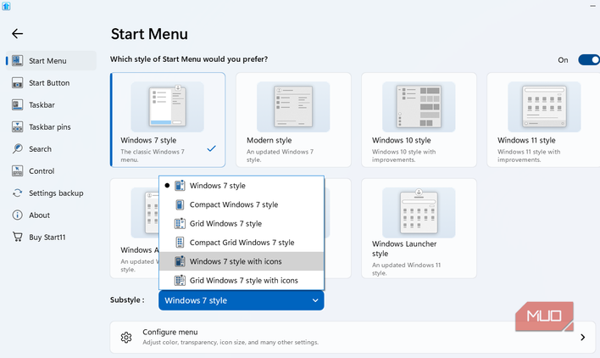Viewport: 600px width, 358px height.
Task: Select the Windows 7 style card thumbnail
Action: [168, 107]
